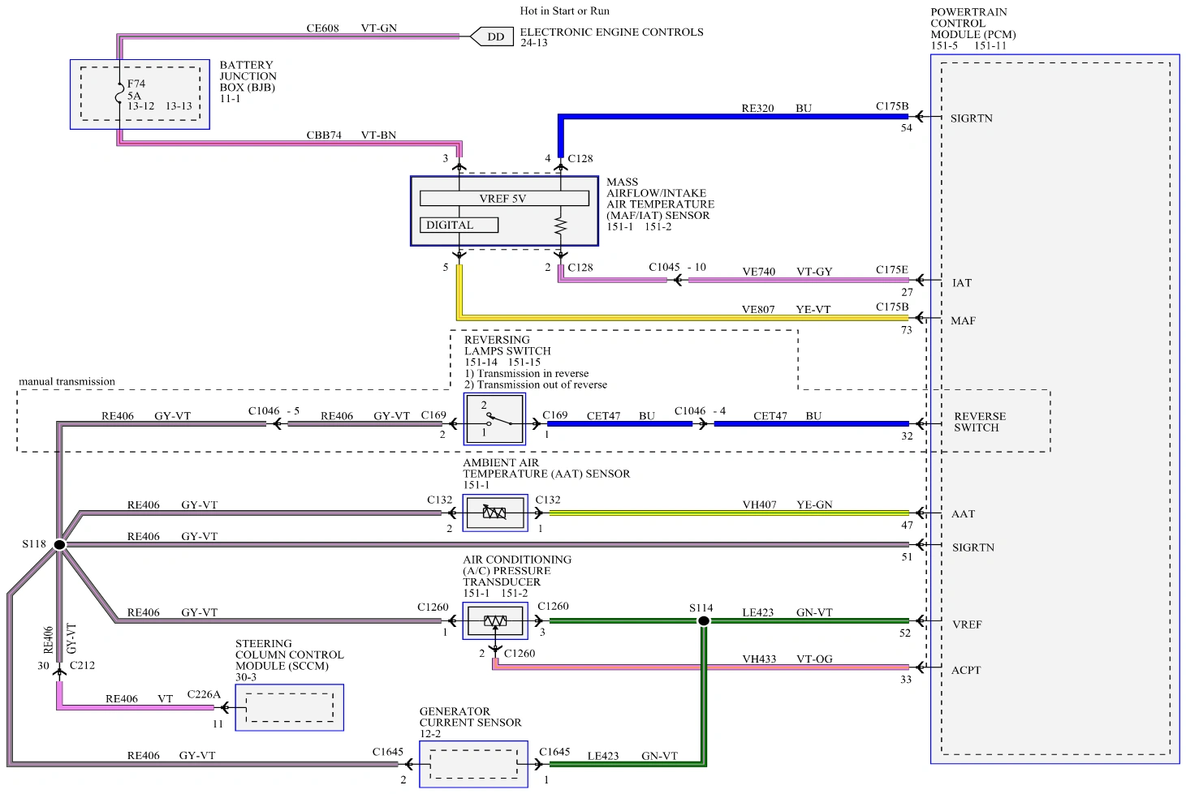
Task: Select the DIGITAL block in the MAF sensor
Action: (459, 225)
